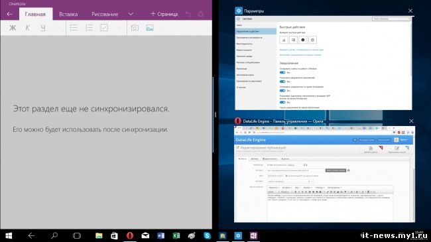Toggle app notifications switch in Settings

[282, 82]
